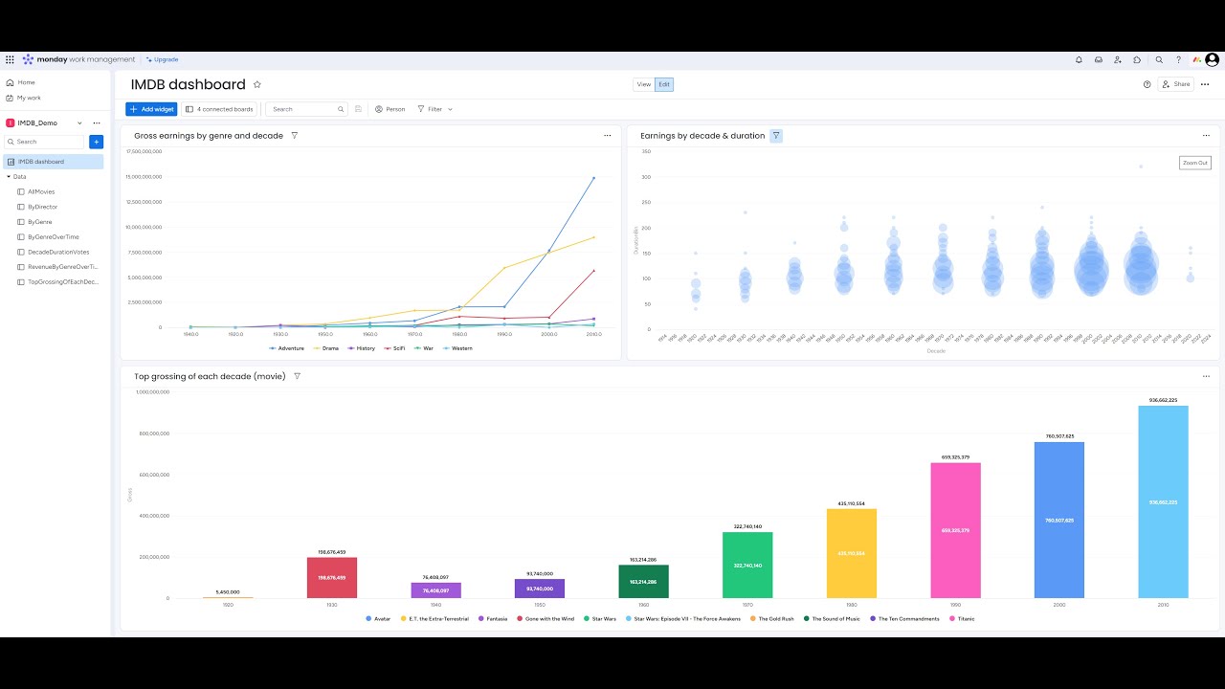Click Zoom Out on bubble chart
This screenshot has height=689, width=1225.
click(x=1195, y=163)
